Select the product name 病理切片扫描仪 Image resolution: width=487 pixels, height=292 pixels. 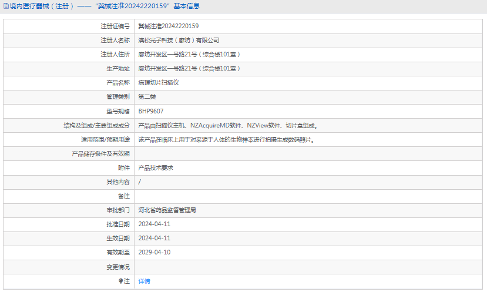[159, 83]
